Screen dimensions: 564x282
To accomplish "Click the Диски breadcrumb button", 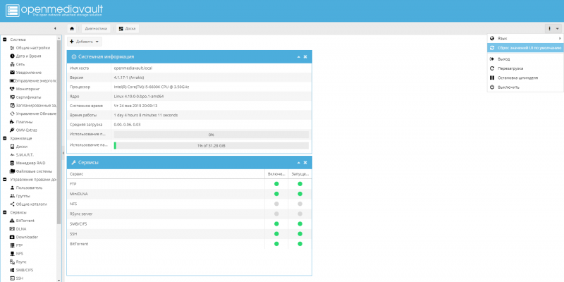I will [128, 29].
